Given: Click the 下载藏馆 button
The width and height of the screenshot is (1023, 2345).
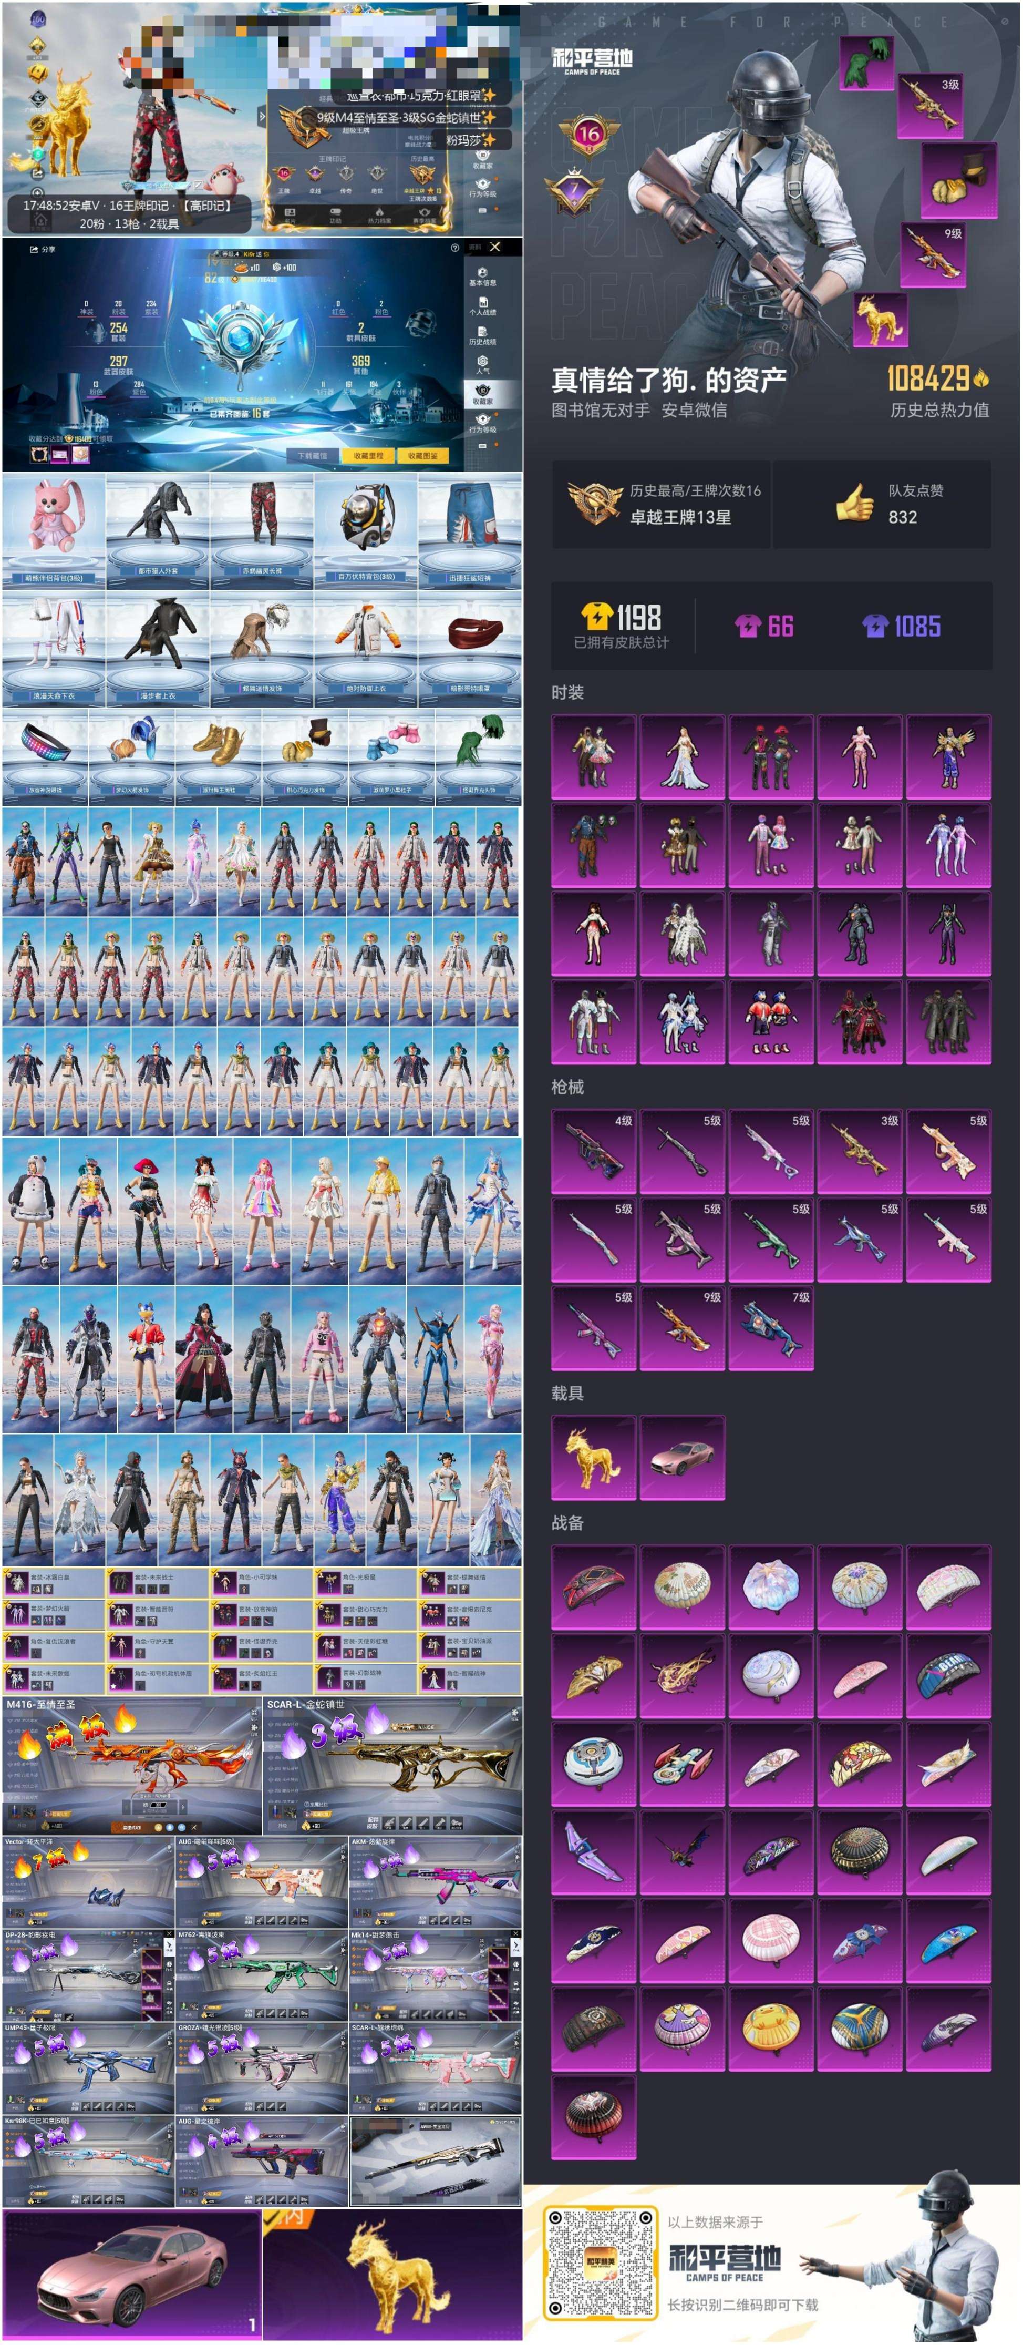Looking at the screenshot, I should [x=312, y=456].
